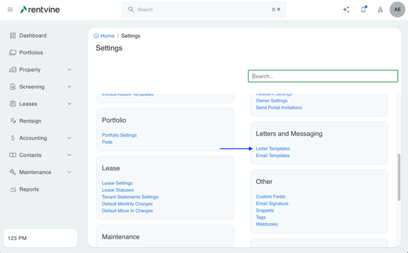
Task: Click the settings Search field
Action: (323, 76)
